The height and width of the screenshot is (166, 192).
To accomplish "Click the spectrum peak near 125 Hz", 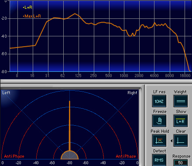I will coord(75,14).
